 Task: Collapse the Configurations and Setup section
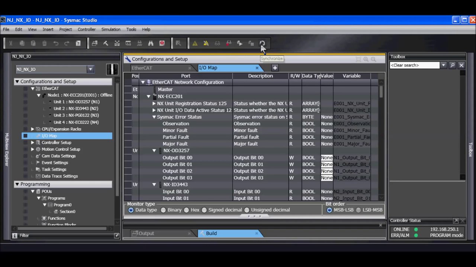pyautogui.click(x=17, y=82)
